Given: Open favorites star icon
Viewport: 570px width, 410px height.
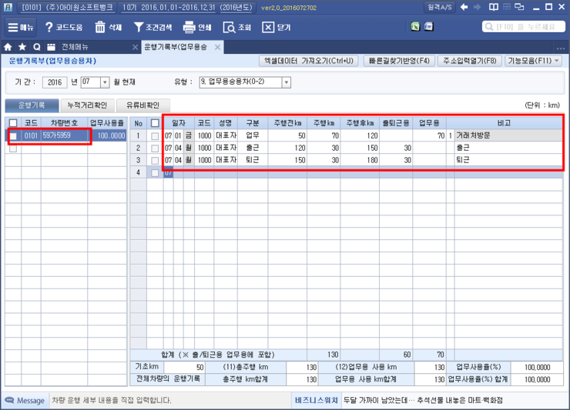Looking at the screenshot, I should (x=22, y=47).
